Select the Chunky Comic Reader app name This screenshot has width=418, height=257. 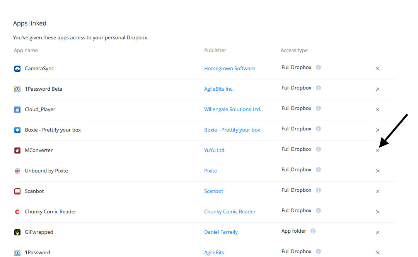coord(51,212)
